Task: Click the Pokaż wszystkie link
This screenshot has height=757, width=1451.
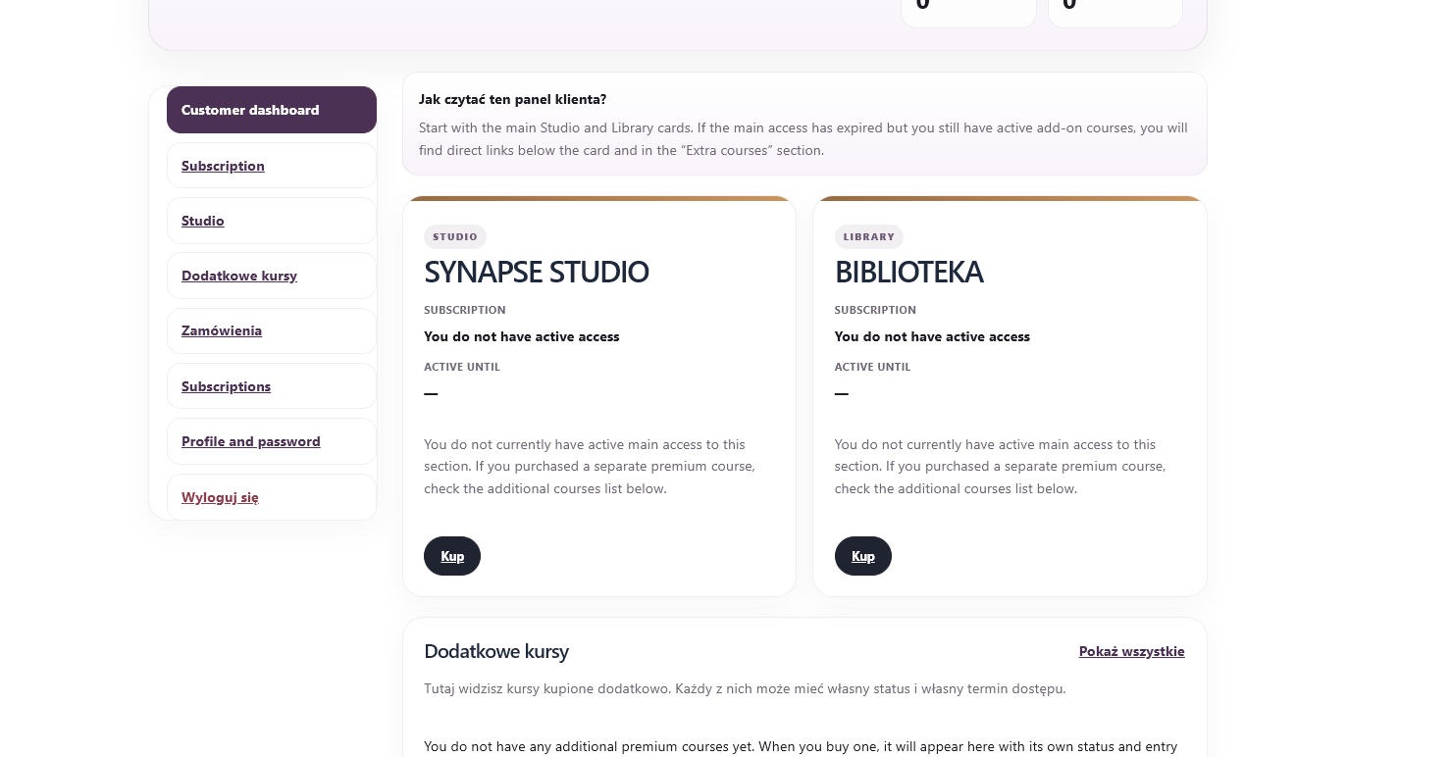Action: 1131,651
